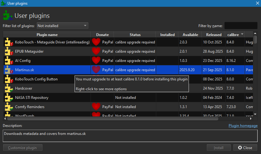The image size is (261, 154).
Task: Click the vertical scrollbar thumb
Action: coord(255,39)
